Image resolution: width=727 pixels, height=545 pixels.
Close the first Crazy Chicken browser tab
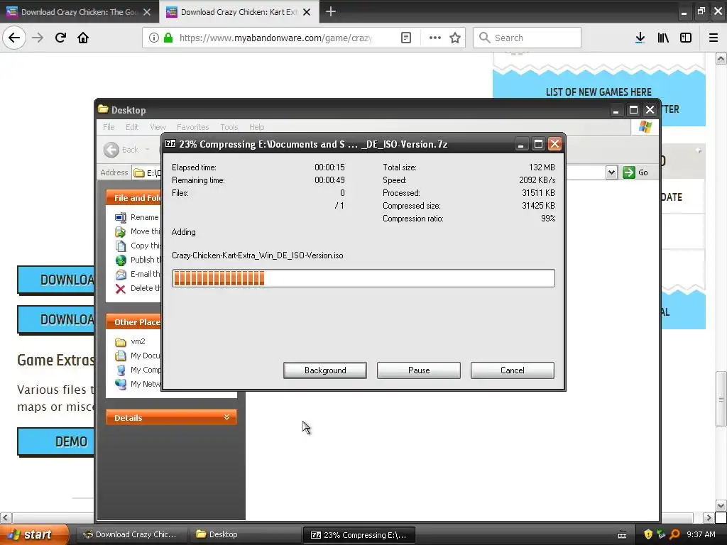(147, 12)
